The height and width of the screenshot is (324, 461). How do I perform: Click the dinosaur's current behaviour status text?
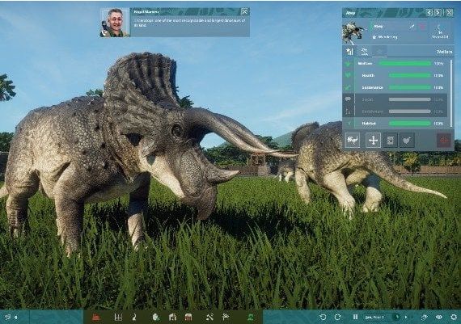387,37
